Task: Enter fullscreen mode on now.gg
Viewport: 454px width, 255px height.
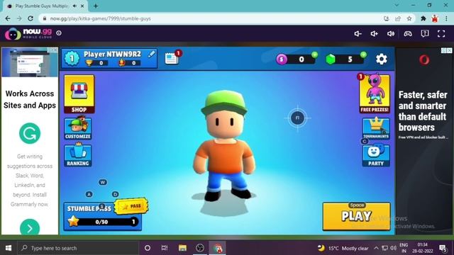Action: pos(441,33)
